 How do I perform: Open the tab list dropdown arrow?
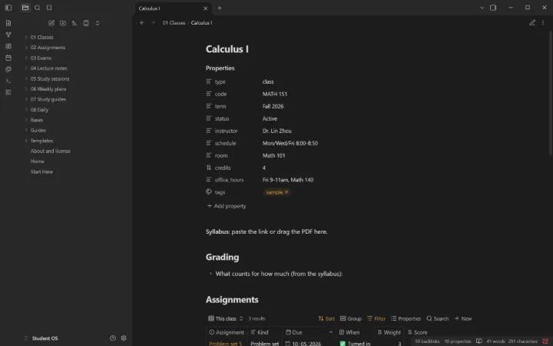pyautogui.click(x=482, y=8)
